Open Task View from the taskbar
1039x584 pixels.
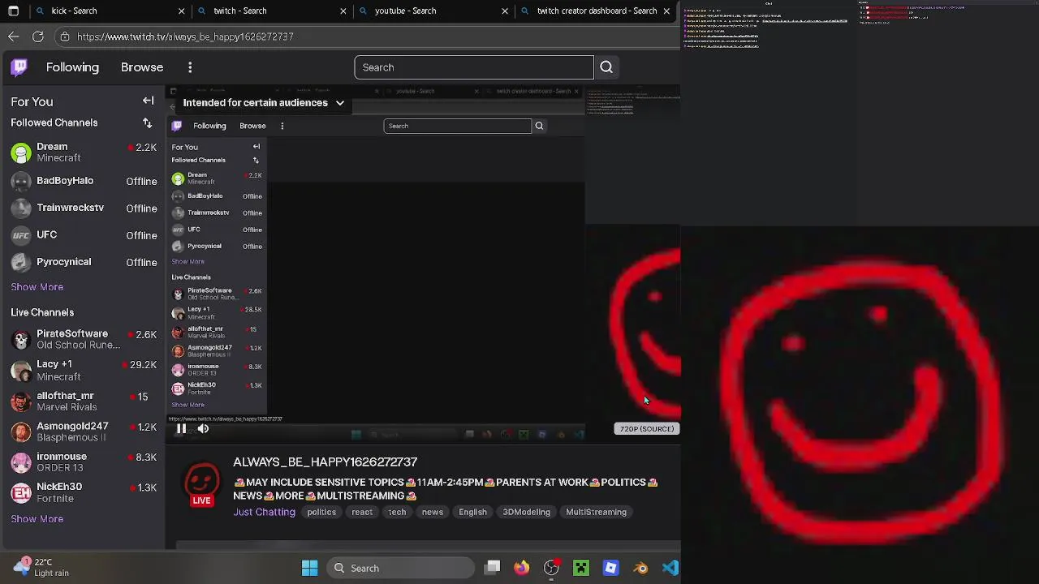click(x=492, y=568)
